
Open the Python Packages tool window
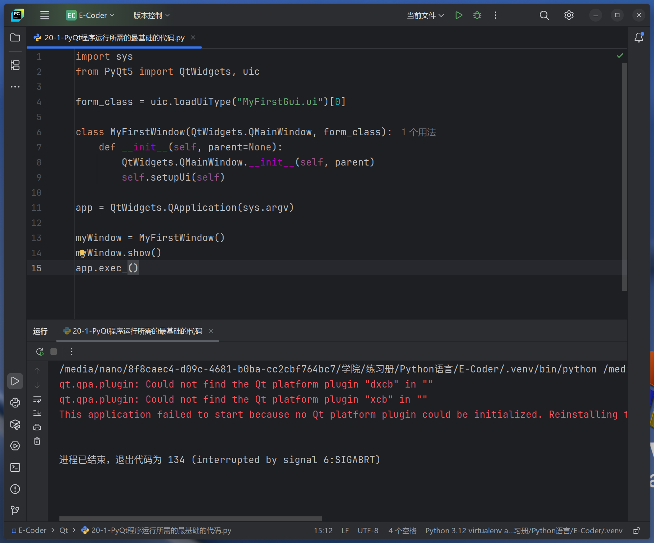pos(15,425)
